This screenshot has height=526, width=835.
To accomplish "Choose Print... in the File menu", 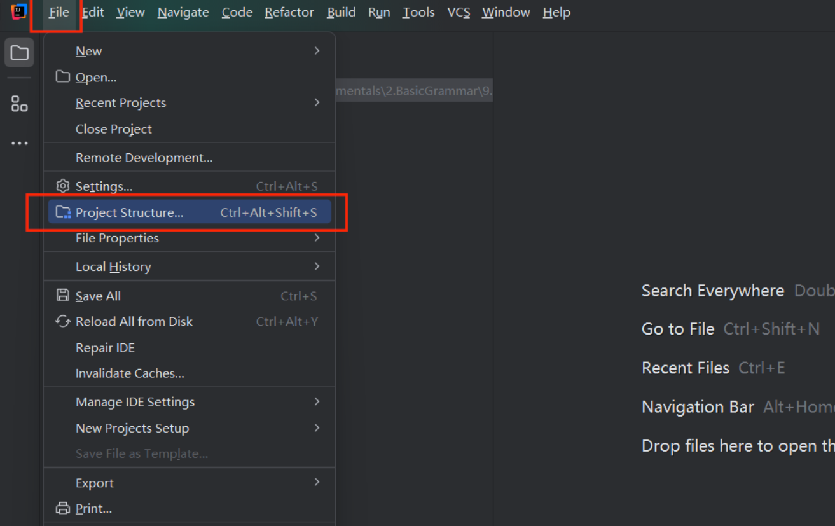I will 190,508.
